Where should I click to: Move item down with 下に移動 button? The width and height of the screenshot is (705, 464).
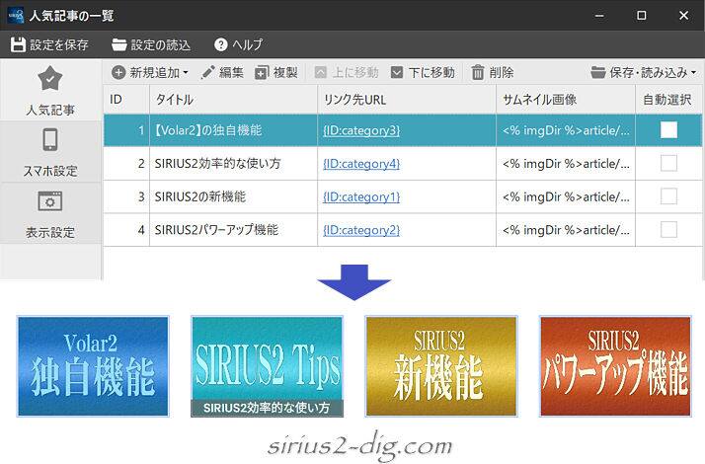pyautogui.click(x=423, y=72)
